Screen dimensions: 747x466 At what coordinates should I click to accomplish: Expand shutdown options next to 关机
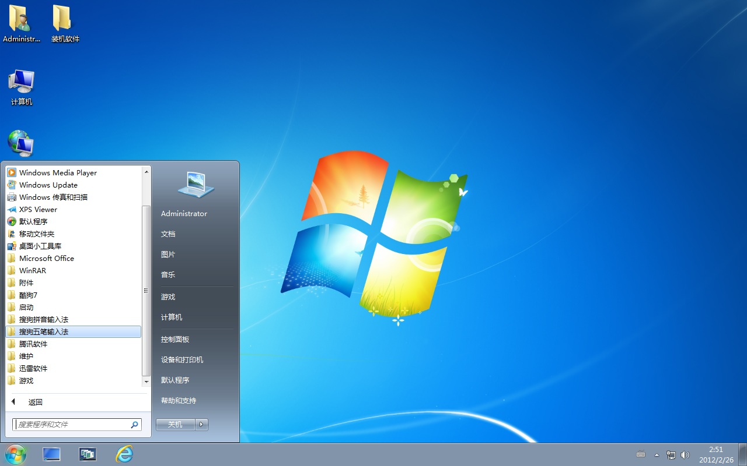(x=201, y=424)
